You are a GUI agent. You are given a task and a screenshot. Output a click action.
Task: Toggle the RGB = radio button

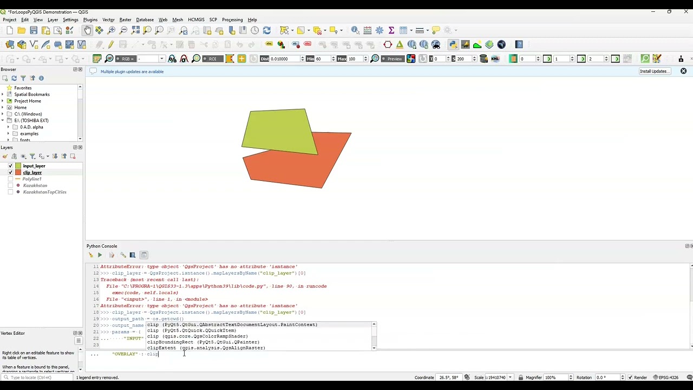pyautogui.click(x=125, y=58)
